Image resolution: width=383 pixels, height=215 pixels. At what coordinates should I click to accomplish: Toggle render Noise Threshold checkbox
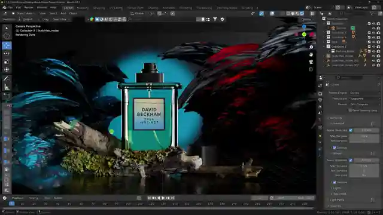pyautogui.click(x=351, y=161)
